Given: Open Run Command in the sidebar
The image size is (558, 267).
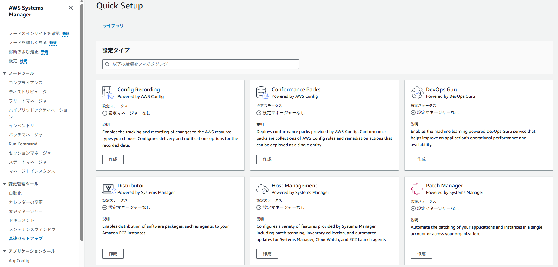Looking at the screenshot, I should 23,144.
